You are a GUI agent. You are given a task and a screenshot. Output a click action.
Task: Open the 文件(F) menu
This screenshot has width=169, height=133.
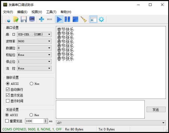tap(8, 12)
